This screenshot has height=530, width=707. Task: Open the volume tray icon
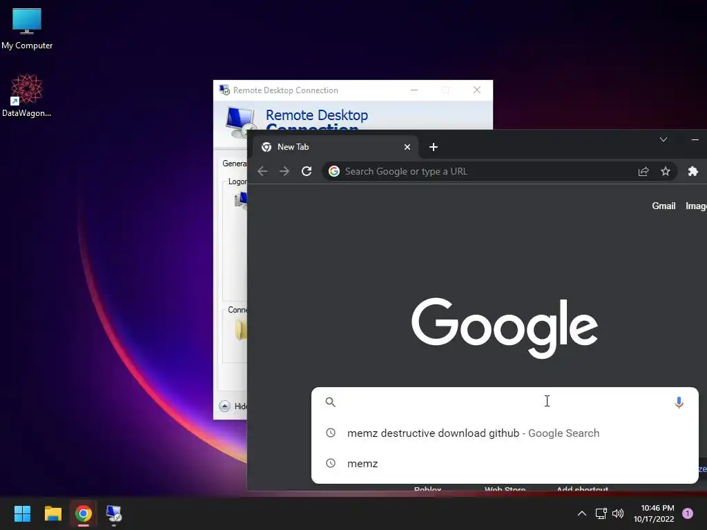pos(618,513)
